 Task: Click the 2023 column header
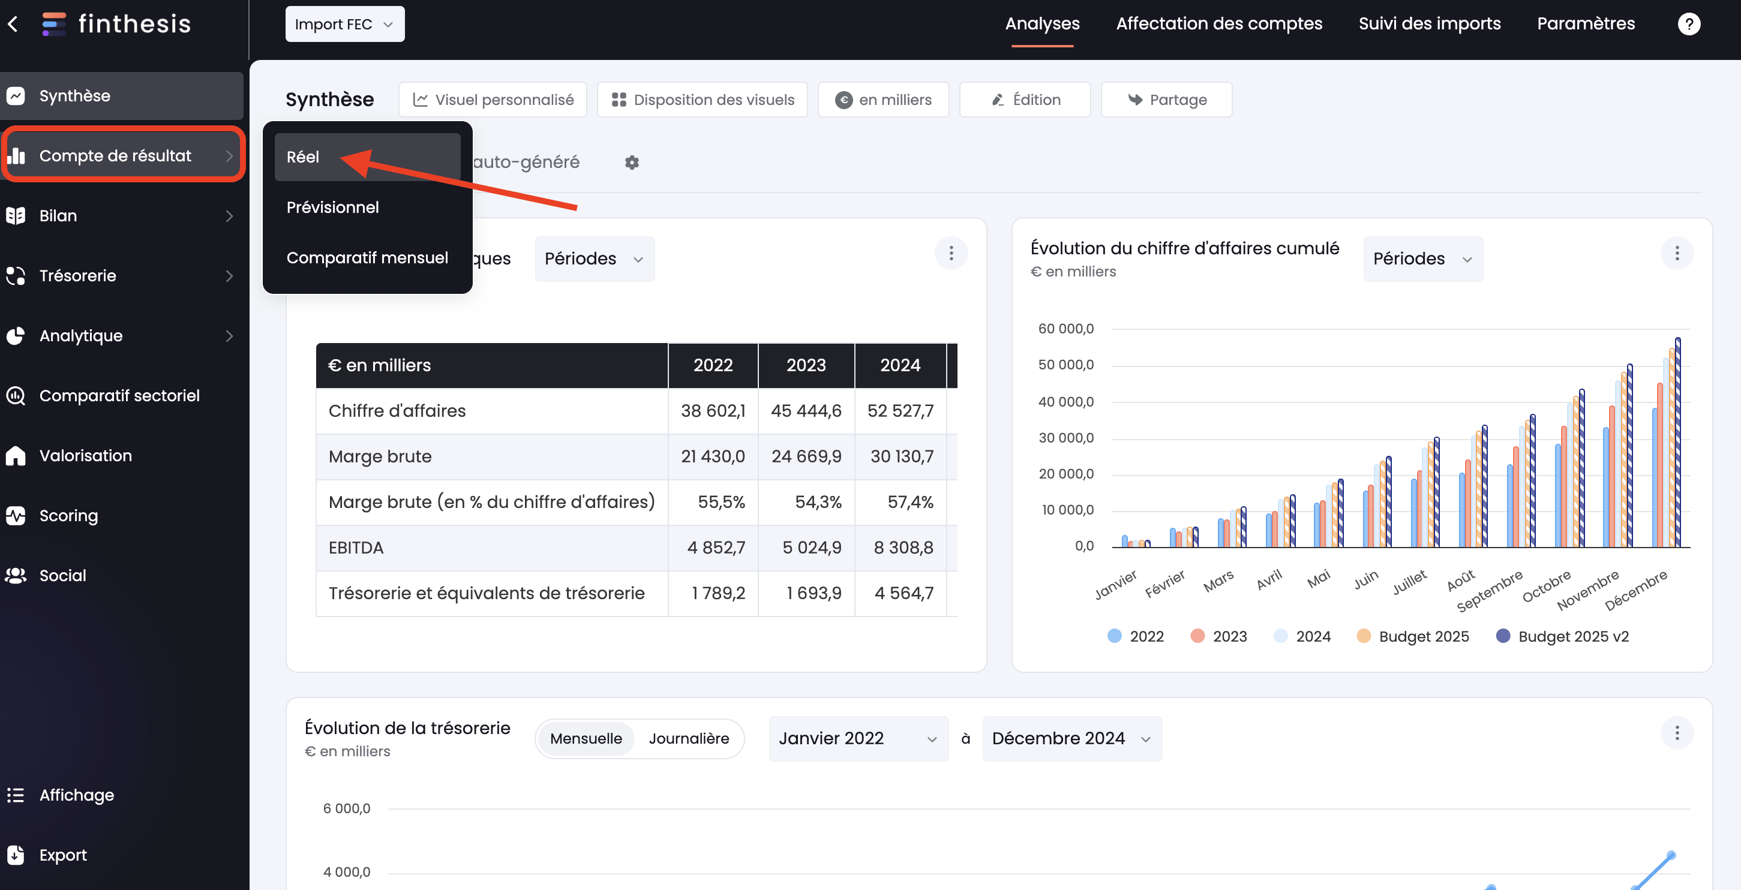point(806,366)
